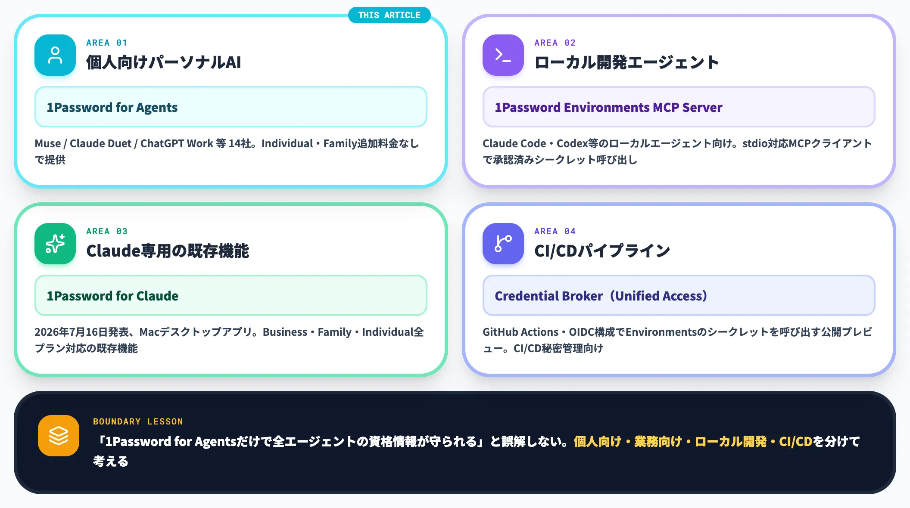Select the 1Password for Agents box
This screenshot has height=508, width=910.
pyautogui.click(x=231, y=107)
